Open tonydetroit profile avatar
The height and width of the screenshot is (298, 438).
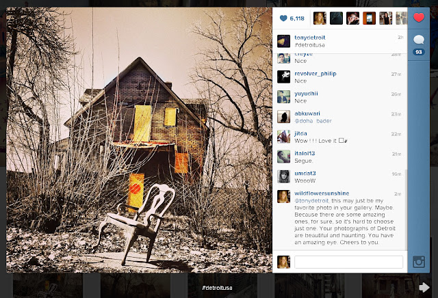tap(283, 41)
